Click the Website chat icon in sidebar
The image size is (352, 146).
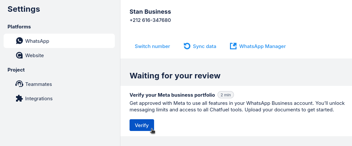[x=19, y=56]
